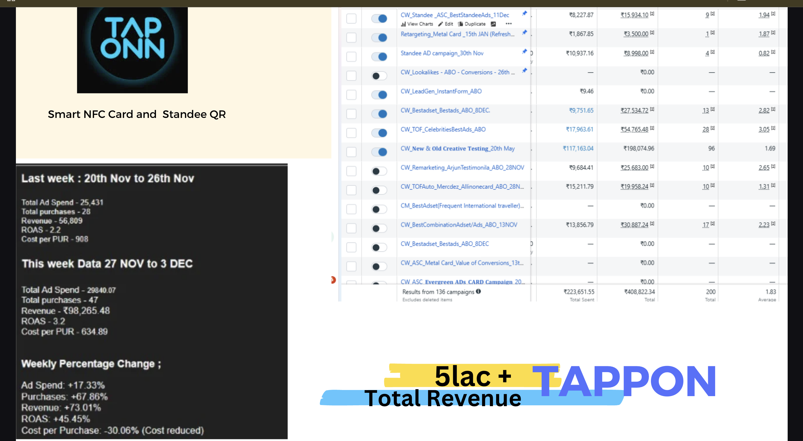
Task: Click the "Results from 136 campaigns" text
Action: [x=438, y=292]
